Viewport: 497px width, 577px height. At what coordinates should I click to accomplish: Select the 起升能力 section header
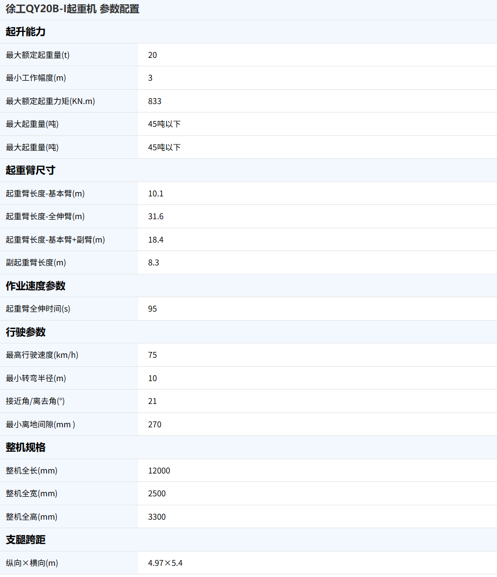tap(25, 32)
